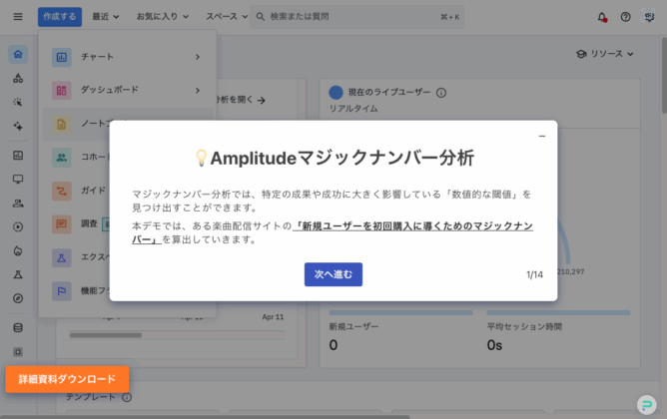Viewport: 667px width, 419px height.
Task: Click the 作成する button
Action: tap(60, 17)
